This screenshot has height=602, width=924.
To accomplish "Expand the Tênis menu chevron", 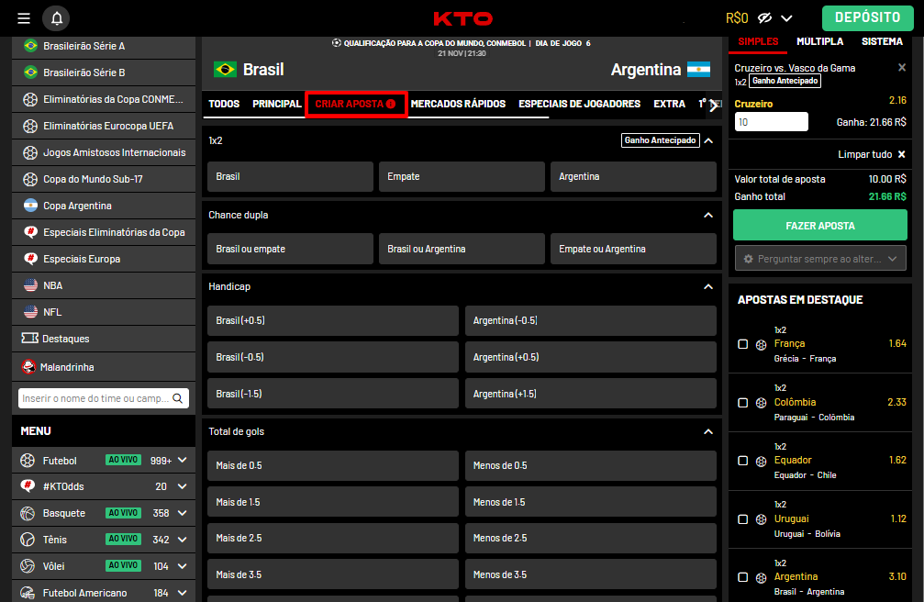I will click(182, 540).
